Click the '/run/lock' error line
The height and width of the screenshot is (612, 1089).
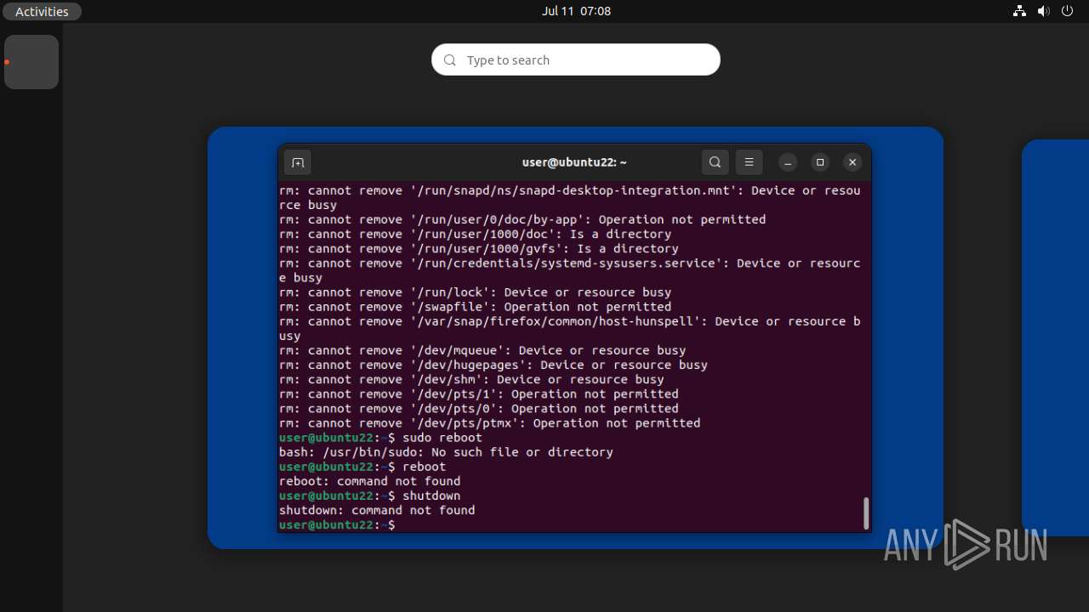coord(475,292)
